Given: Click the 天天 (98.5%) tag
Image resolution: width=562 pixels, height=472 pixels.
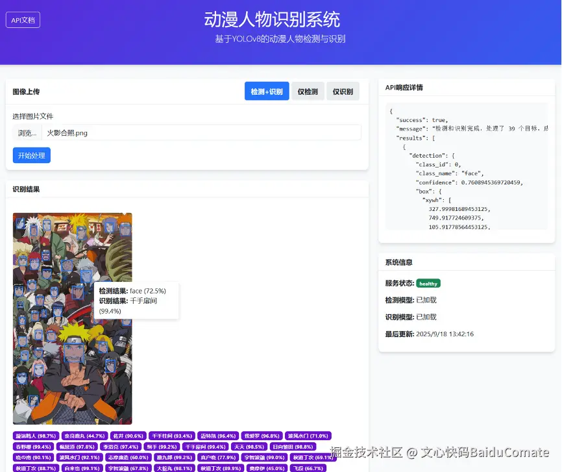Looking at the screenshot, I should coord(249,447).
